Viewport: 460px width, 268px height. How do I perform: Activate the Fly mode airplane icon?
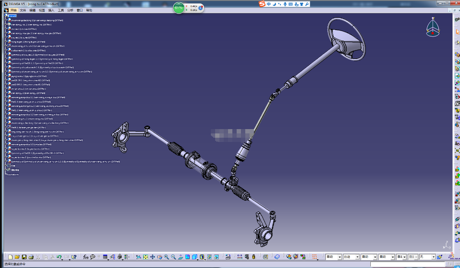point(138,257)
